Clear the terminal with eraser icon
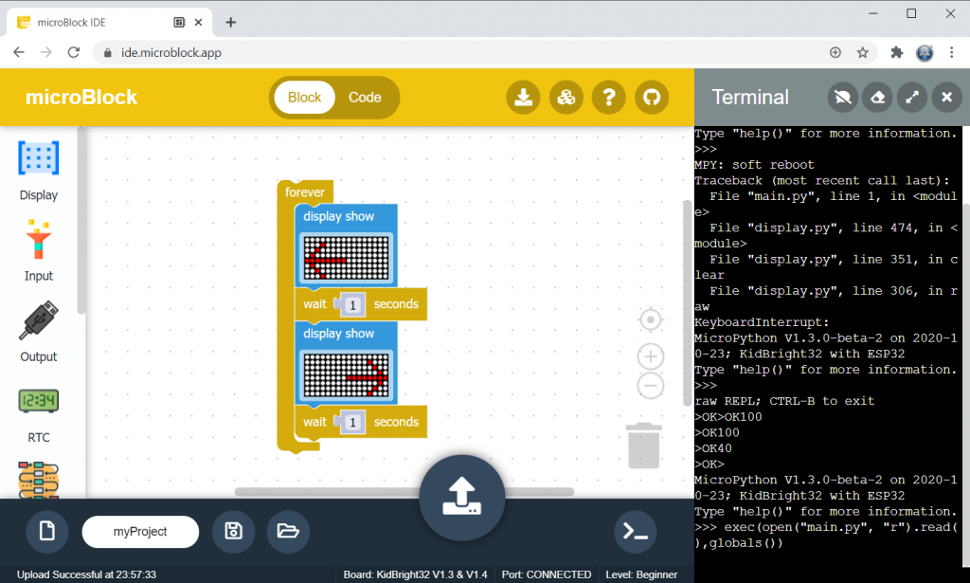Image resolution: width=970 pixels, height=583 pixels. point(877,97)
